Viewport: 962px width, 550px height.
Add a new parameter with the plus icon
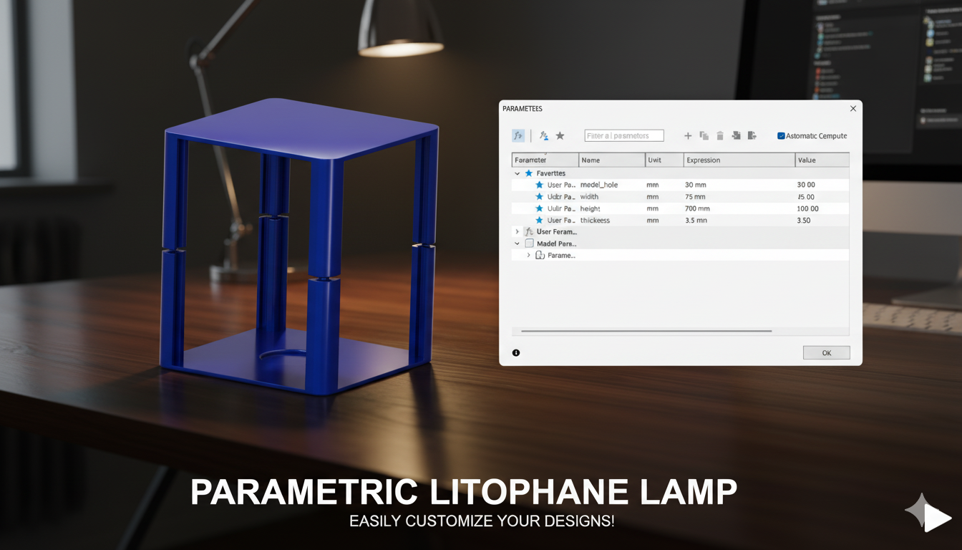click(688, 135)
